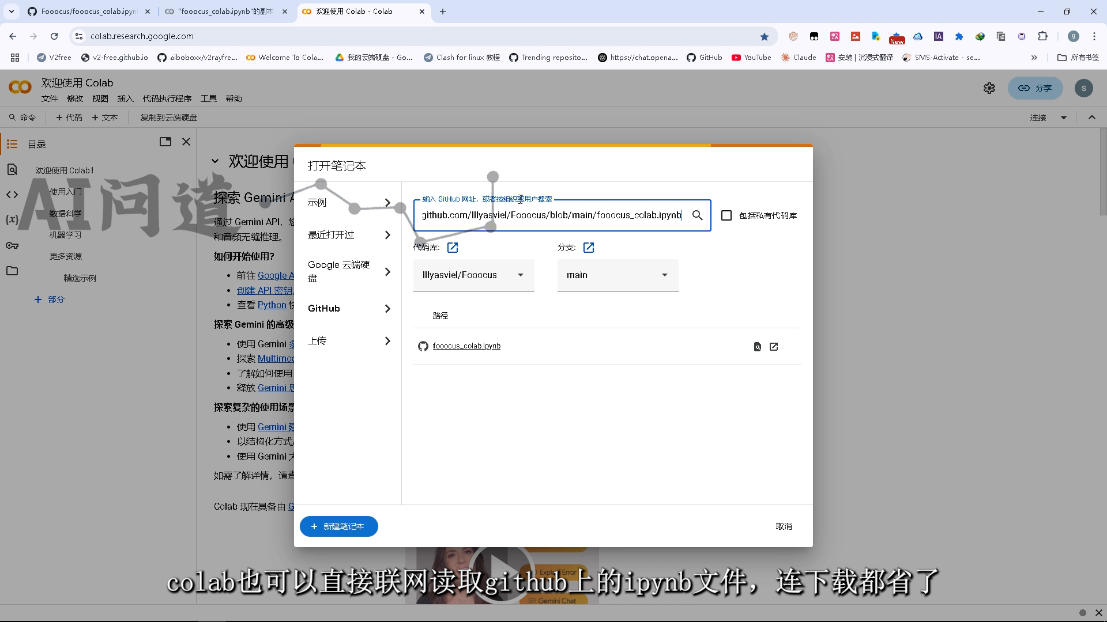The height and width of the screenshot is (622, 1107).
Task: Click the view notebook on GitHub icon
Action: 758,347
